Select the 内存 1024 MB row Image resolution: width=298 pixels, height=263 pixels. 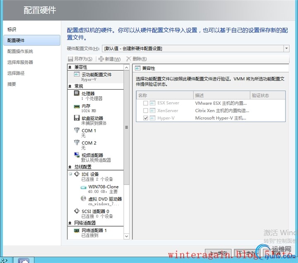96,108
